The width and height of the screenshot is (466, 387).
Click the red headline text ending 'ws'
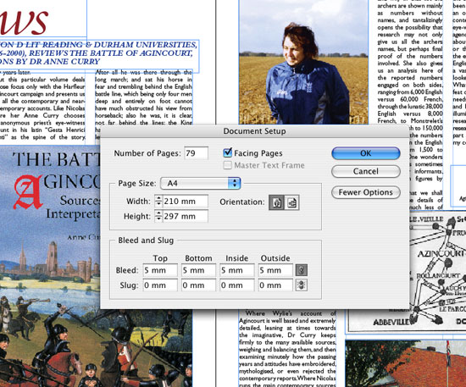tap(24, 22)
